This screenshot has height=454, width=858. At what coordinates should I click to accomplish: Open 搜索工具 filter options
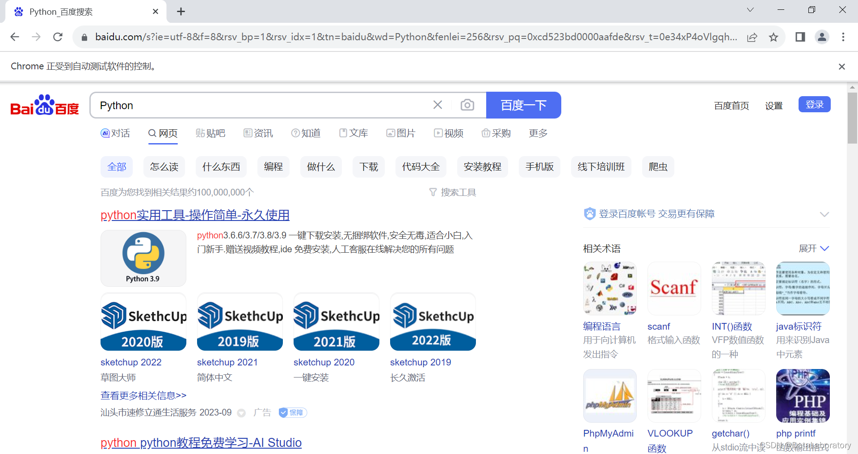click(453, 192)
